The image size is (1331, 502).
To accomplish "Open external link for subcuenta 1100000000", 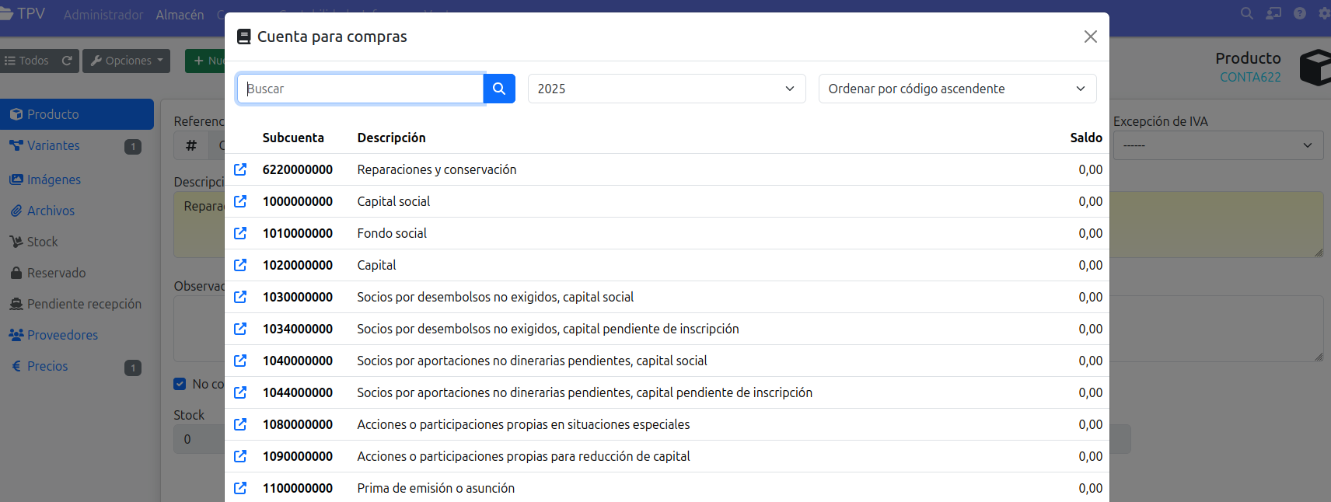I will click(240, 488).
